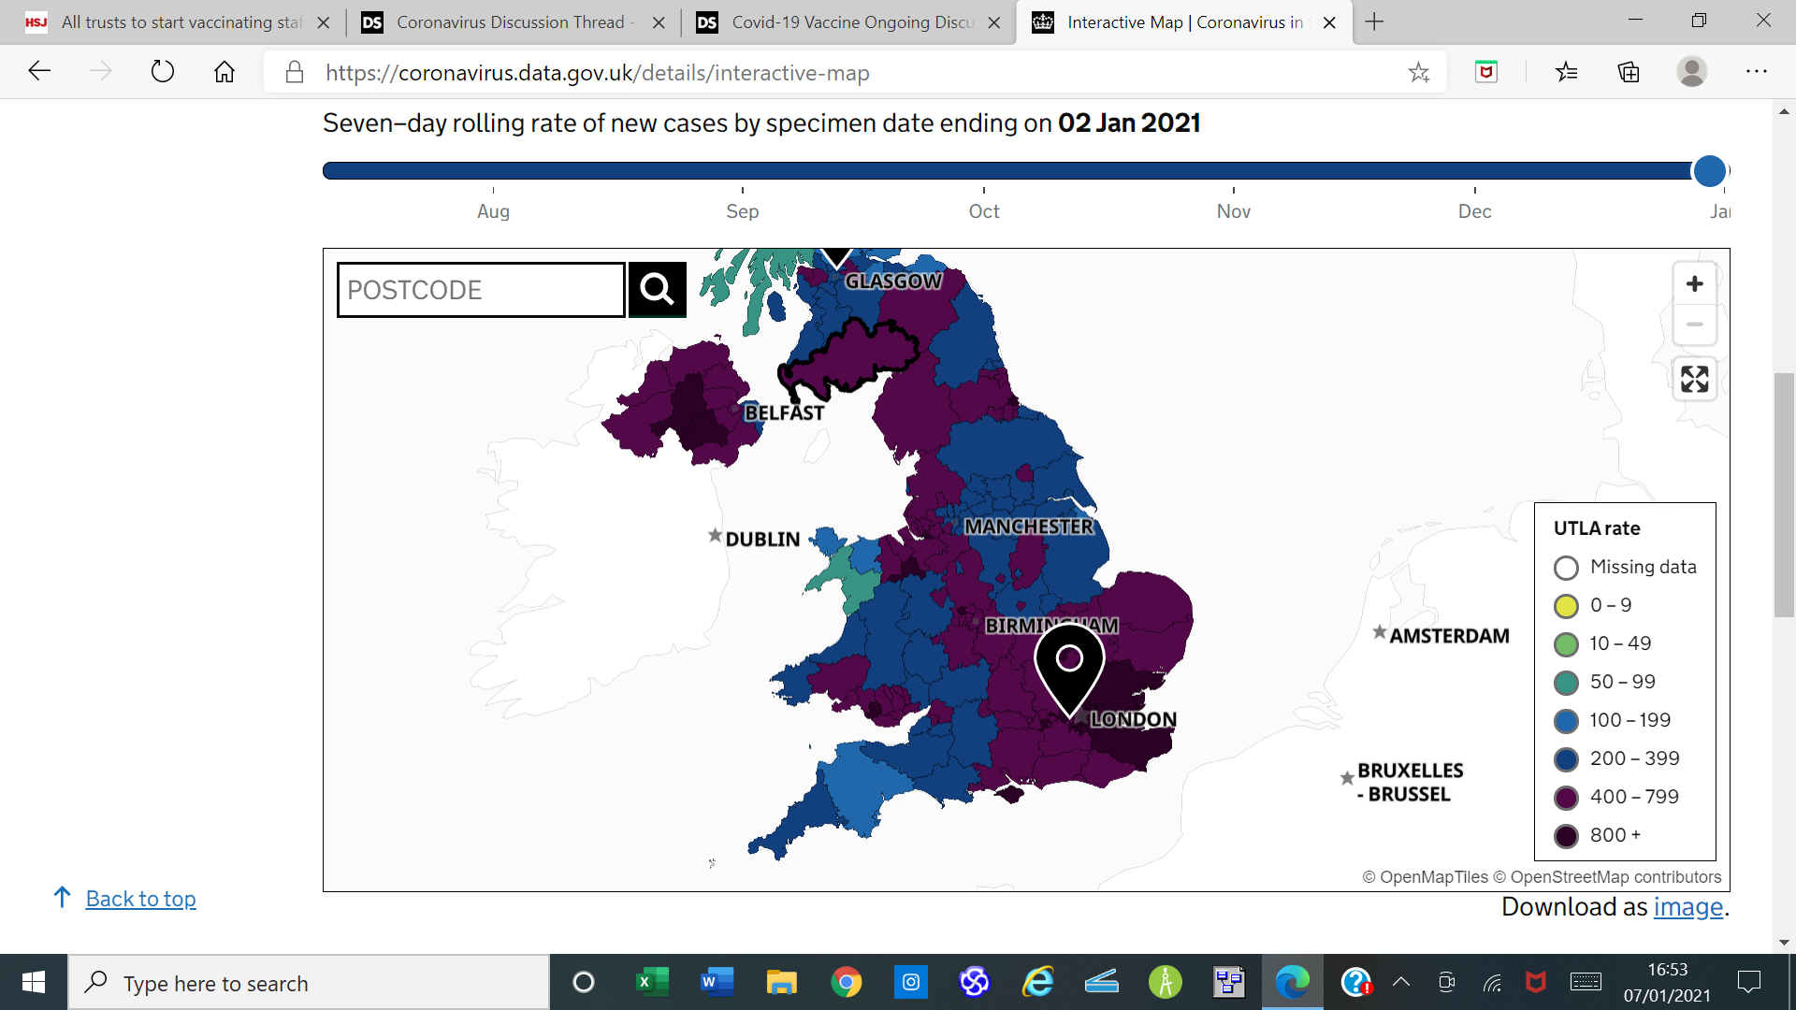
Task: Show hidden system tray icons chevron
Action: (1400, 982)
